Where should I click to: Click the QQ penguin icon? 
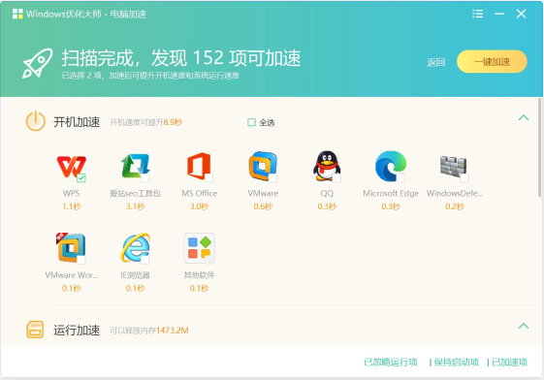coord(327,166)
